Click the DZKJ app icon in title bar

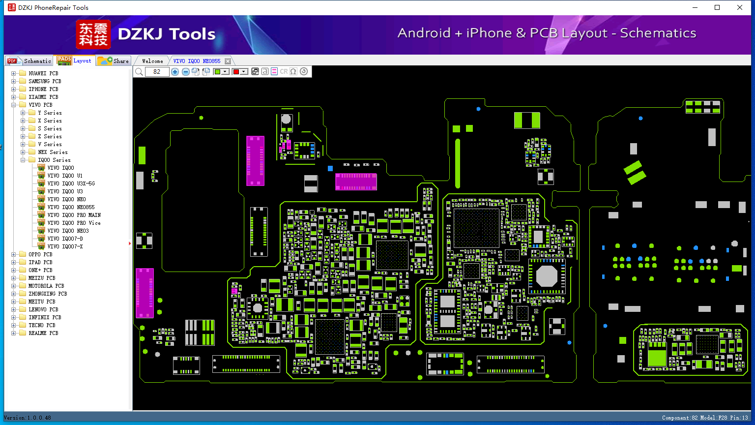click(x=11, y=7)
